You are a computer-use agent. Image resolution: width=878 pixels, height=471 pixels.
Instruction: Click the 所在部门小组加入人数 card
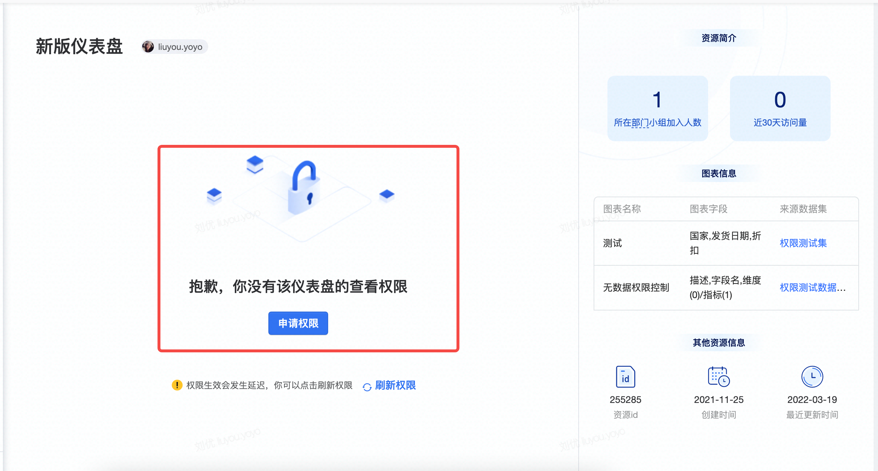(x=657, y=108)
